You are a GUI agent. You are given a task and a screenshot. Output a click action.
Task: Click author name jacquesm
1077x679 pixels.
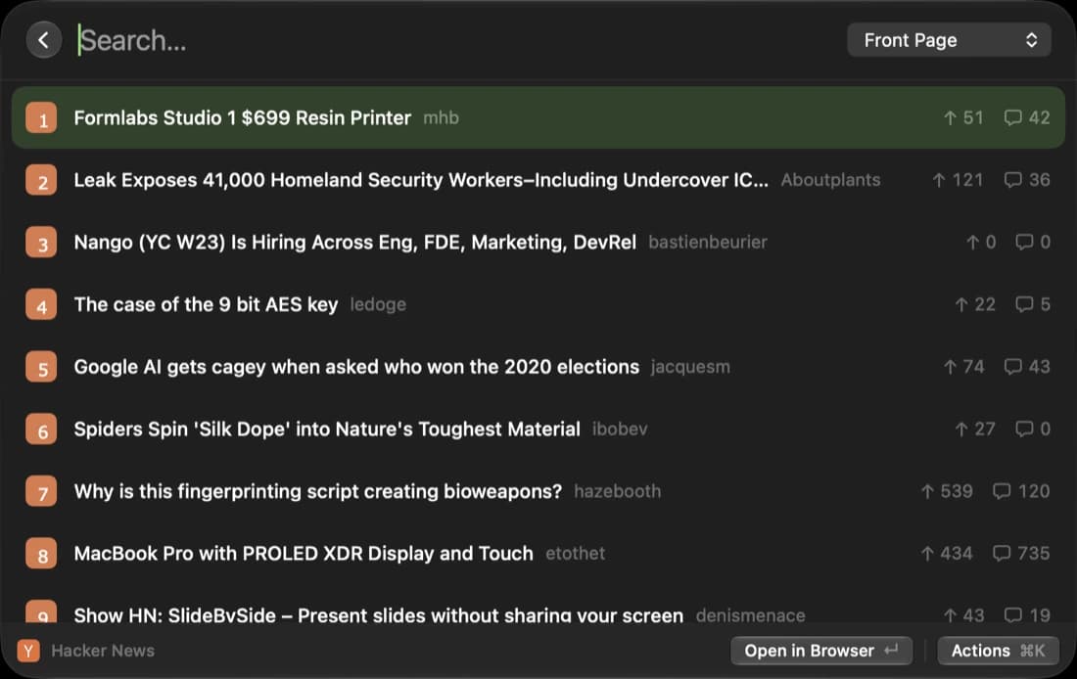pos(690,367)
